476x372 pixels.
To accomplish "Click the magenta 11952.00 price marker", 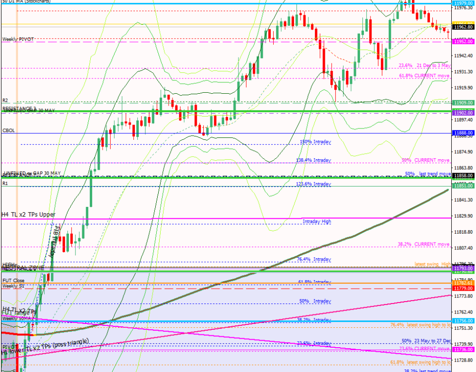I will pyautogui.click(x=463, y=42).
